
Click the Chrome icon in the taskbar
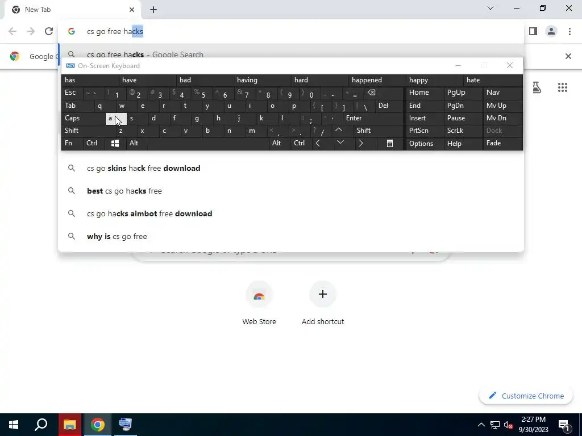[x=98, y=425]
